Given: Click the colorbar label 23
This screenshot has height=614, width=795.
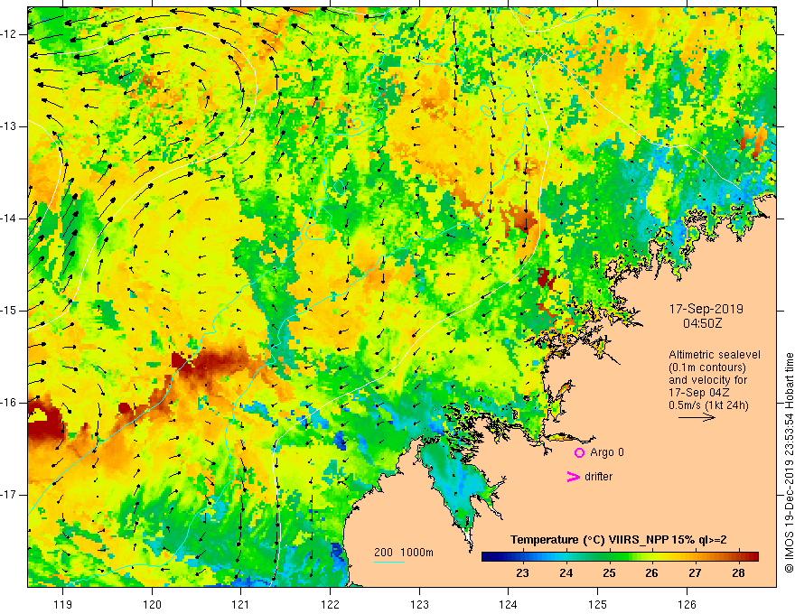Looking at the screenshot, I should pyautogui.click(x=522, y=573).
